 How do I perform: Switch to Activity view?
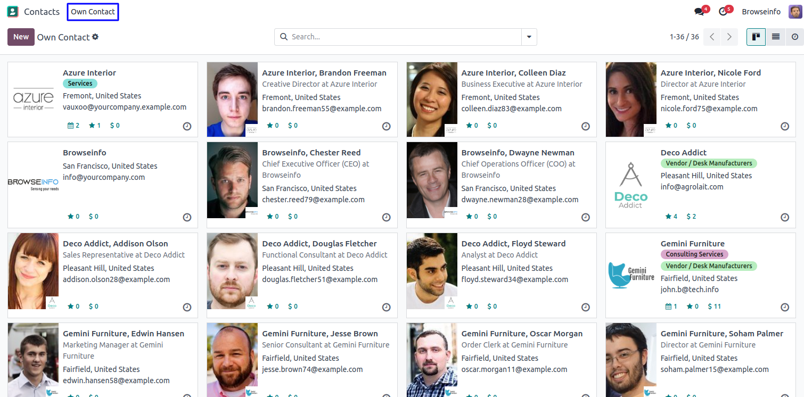(794, 37)
